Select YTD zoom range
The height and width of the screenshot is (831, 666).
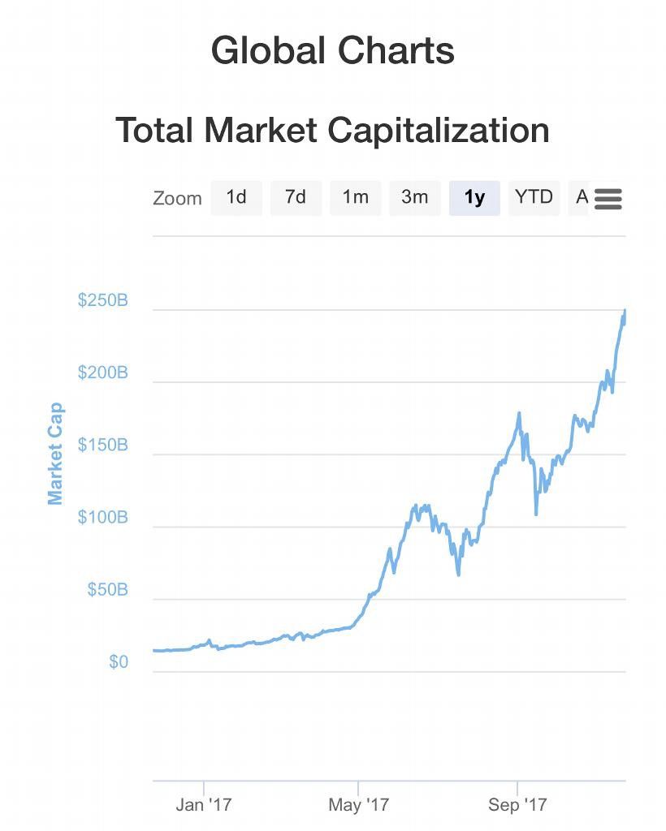pos(534,197)
